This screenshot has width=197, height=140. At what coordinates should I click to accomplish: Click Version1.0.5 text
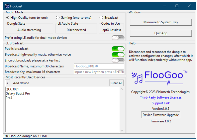(161, 108)
